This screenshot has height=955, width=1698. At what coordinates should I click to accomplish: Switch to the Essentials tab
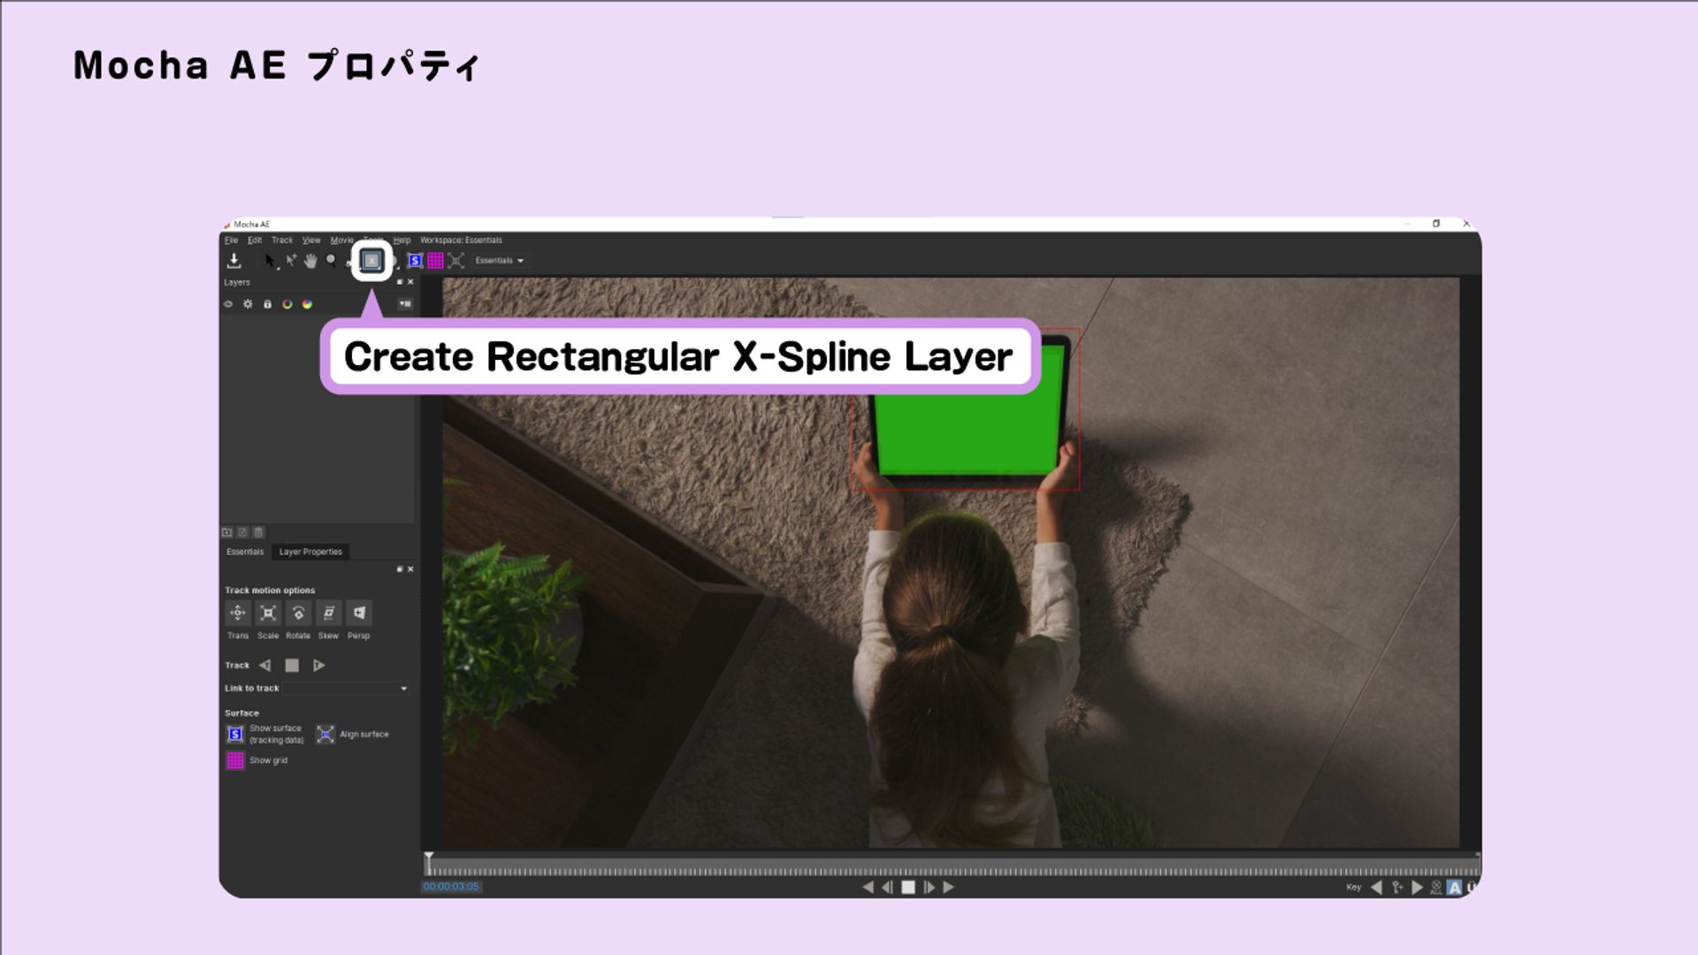tap(245, 552)
